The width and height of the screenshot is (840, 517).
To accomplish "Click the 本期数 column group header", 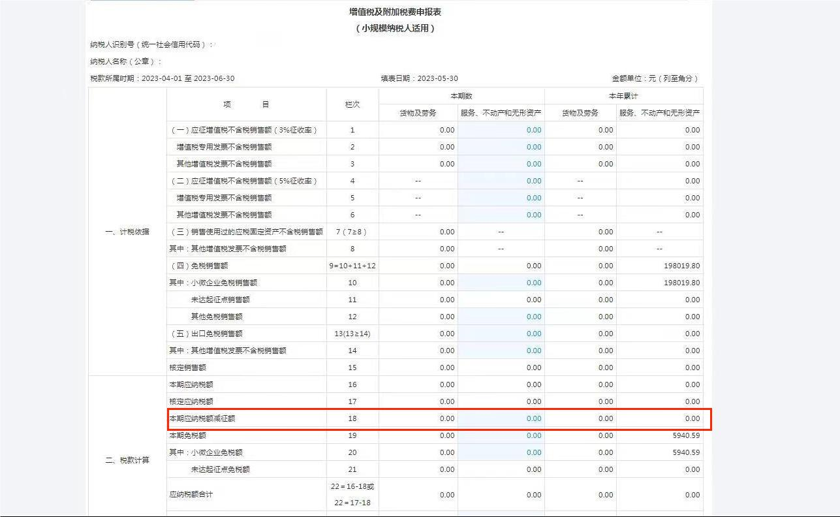I will 461,96.
